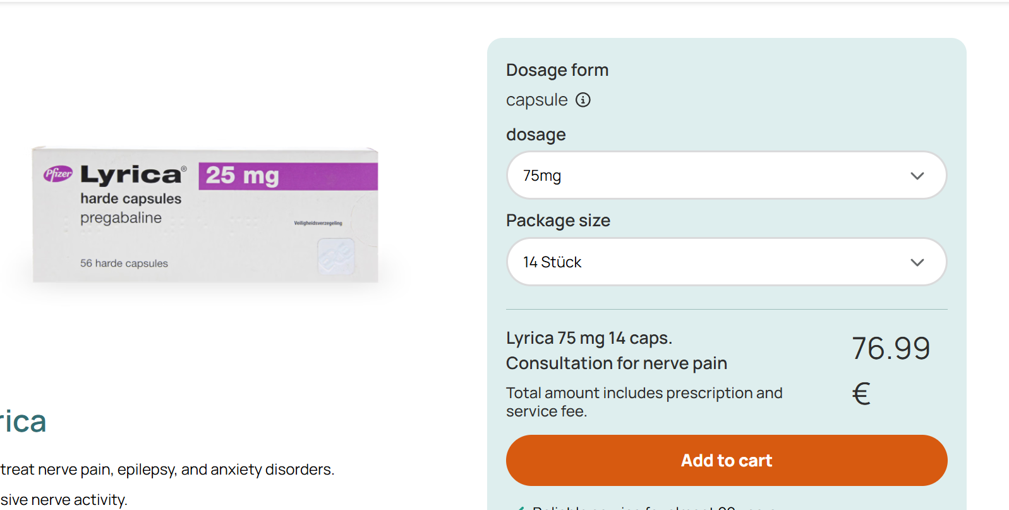Click the purple 25 mg label on box
Image resolution: width=1009 pixels, height=510 pixels.
[x=288, y=176]
